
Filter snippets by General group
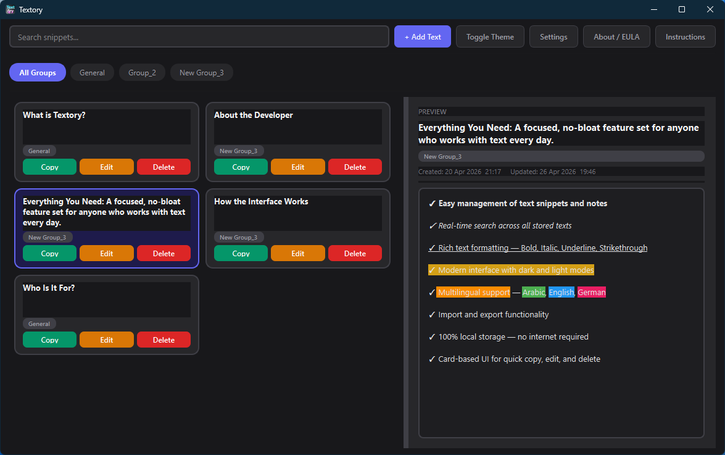coord(92,72)
